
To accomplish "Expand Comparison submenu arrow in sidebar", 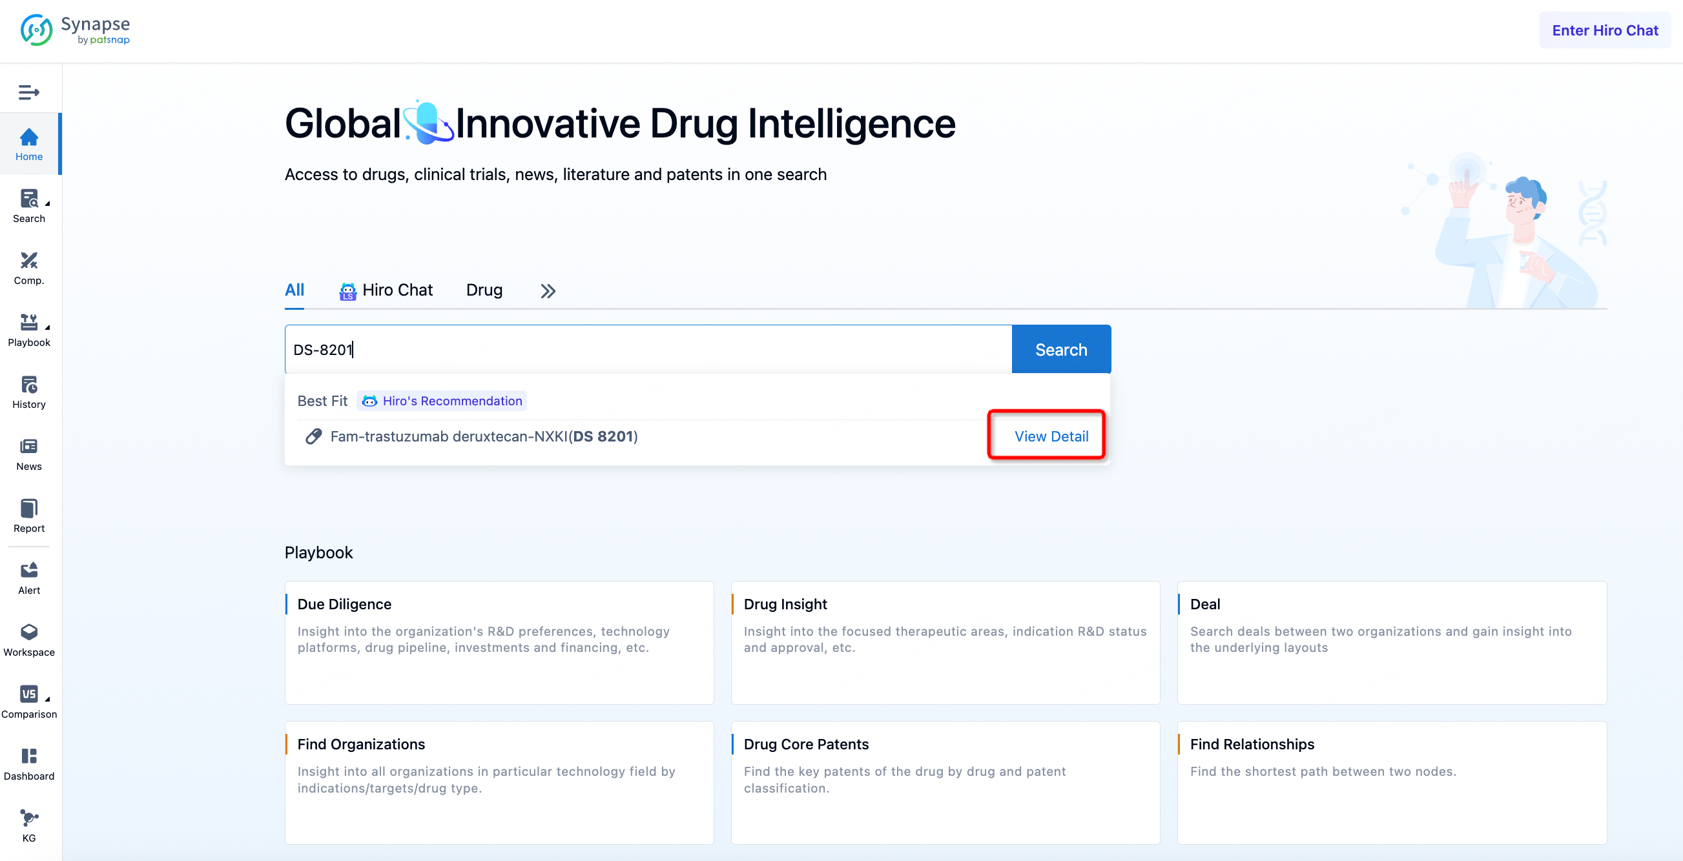I will point(48,700).
